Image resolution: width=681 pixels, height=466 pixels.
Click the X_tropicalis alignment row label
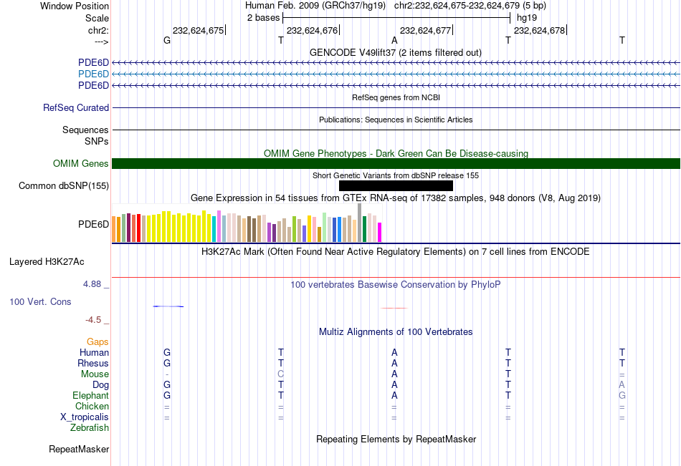click(x=85, y=417)
